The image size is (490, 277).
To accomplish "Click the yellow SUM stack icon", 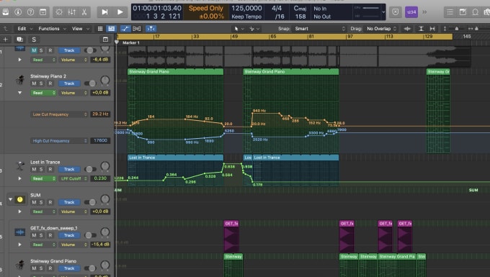I will (20, 199).
